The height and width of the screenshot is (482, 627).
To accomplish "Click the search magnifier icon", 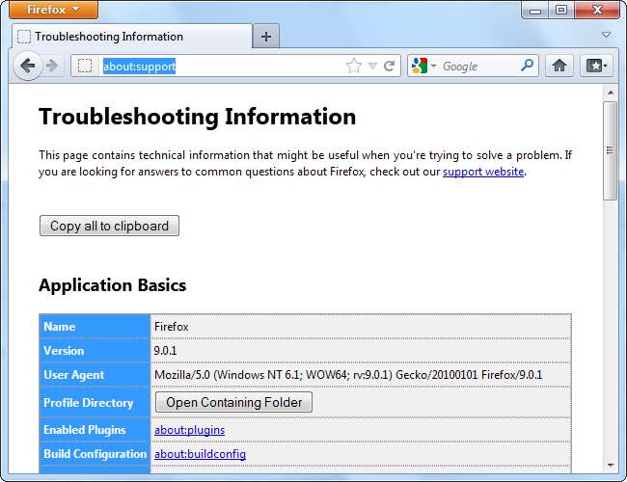I will point(527,66).
